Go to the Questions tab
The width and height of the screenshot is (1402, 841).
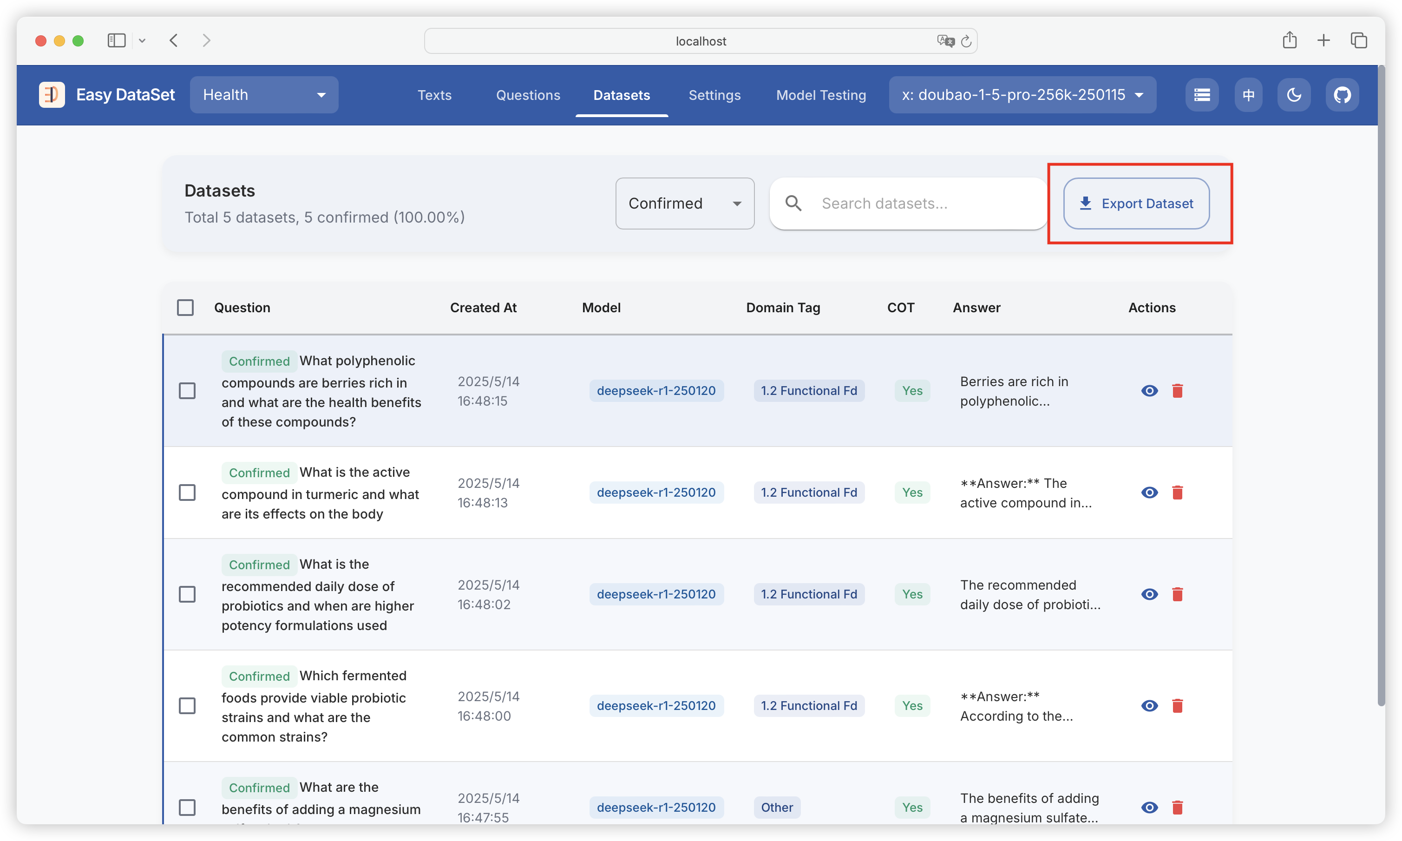tap(528, 95)
